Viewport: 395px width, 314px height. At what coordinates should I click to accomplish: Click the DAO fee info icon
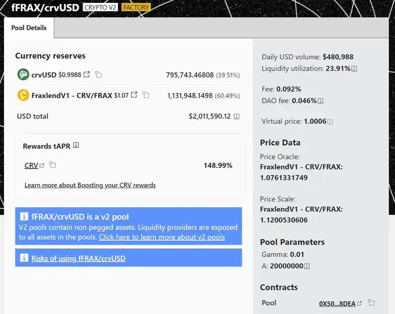click(x=321, y=101)
